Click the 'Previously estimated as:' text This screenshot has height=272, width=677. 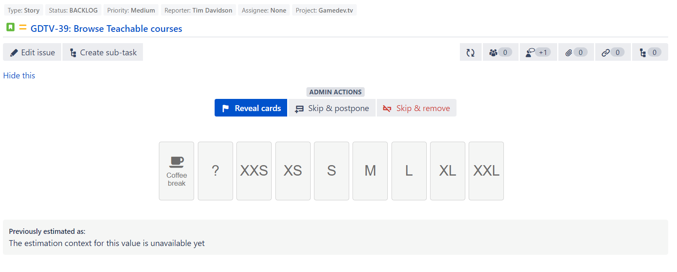47,231
